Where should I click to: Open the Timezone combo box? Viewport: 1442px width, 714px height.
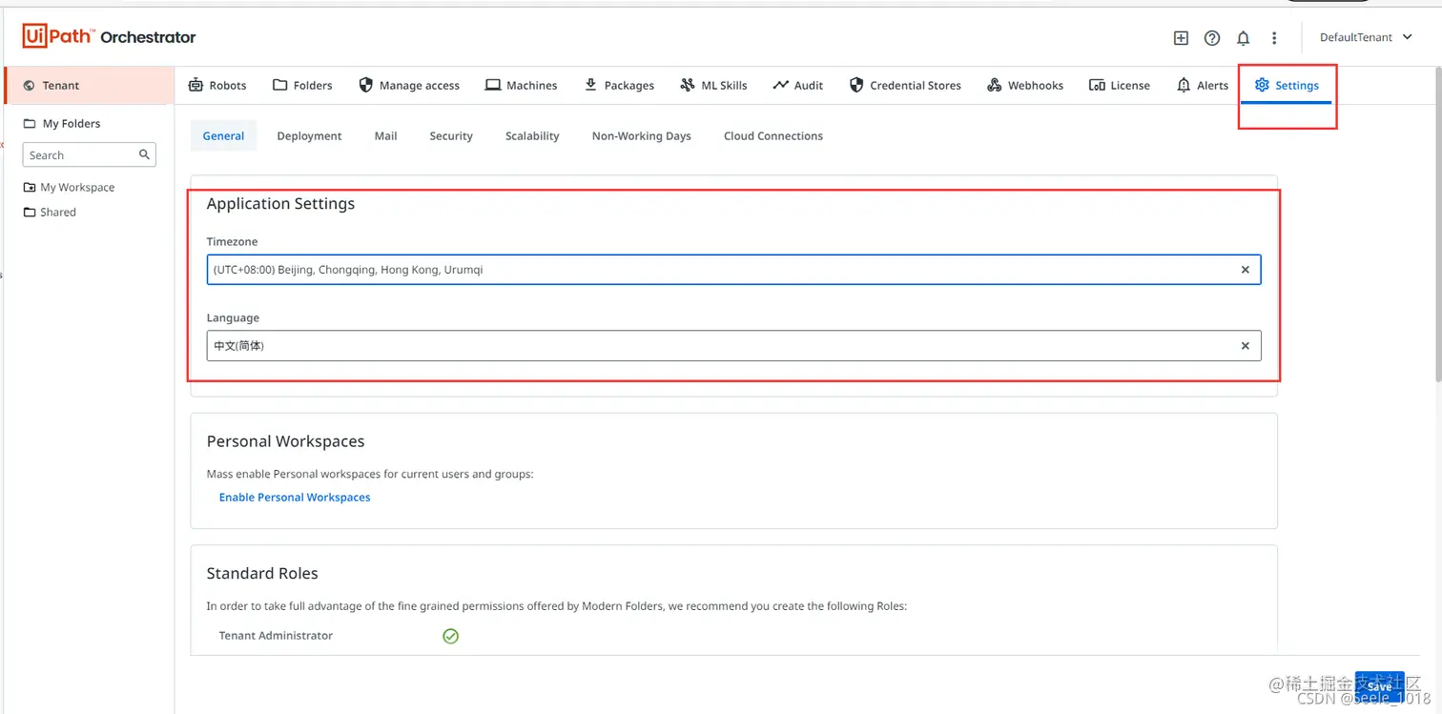pos(733,270)
